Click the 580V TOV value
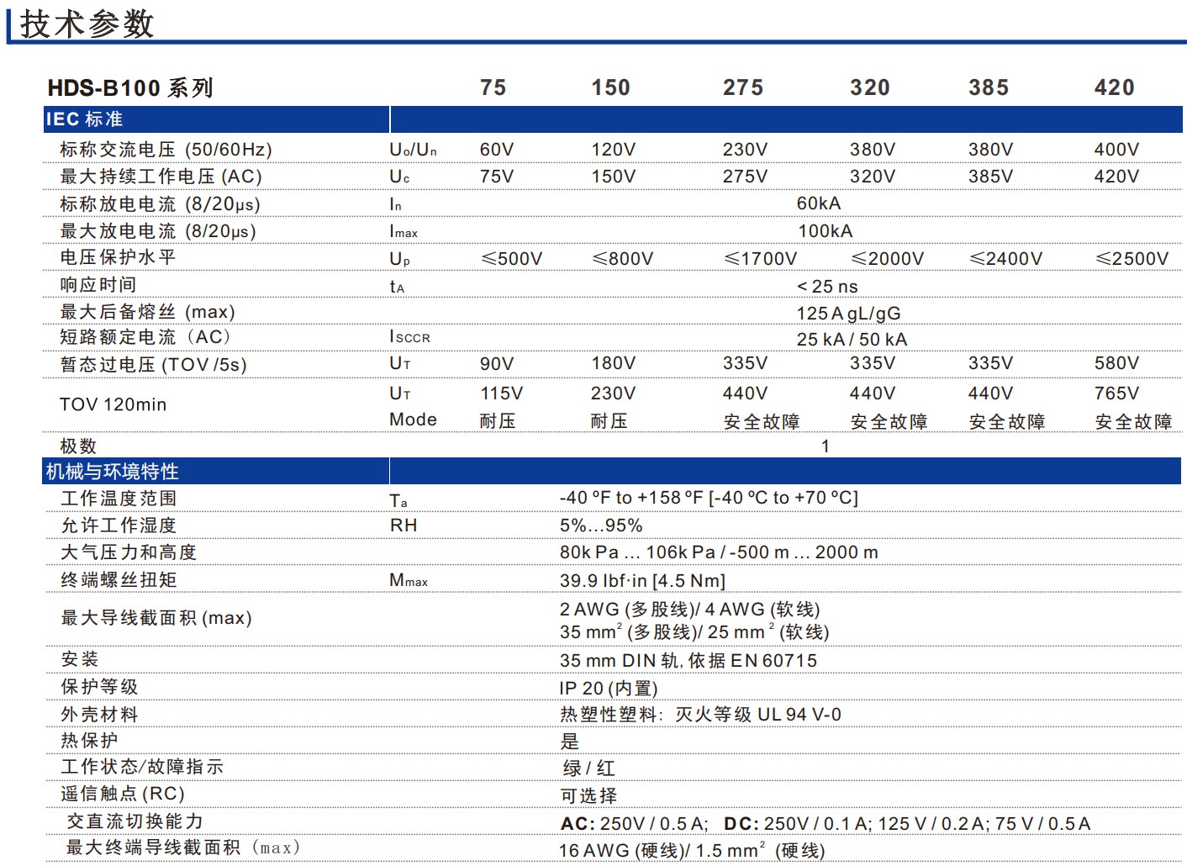The width and height of the screenshot is (1187, 866). [1116, 363]
